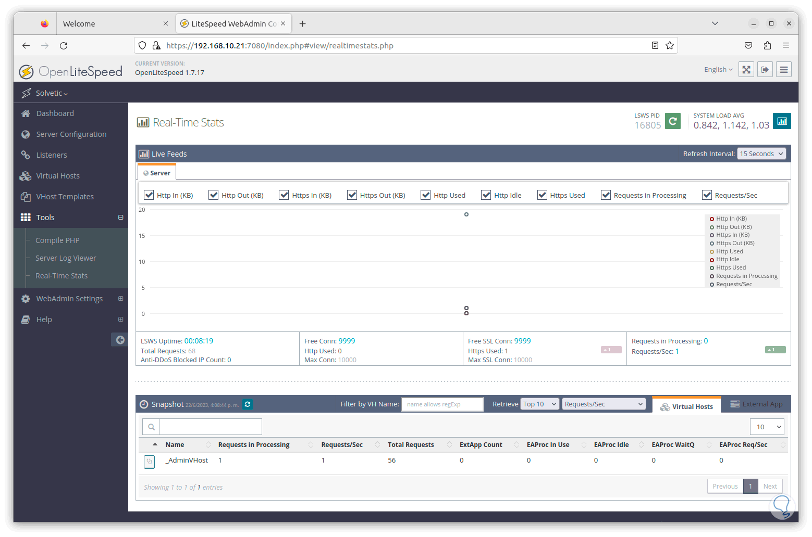Uncheck the Requests/Sec checkbox
812x537 pixels.
707,195
